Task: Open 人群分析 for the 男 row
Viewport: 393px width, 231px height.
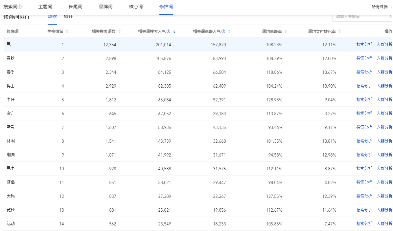Action: pos(384,45)
